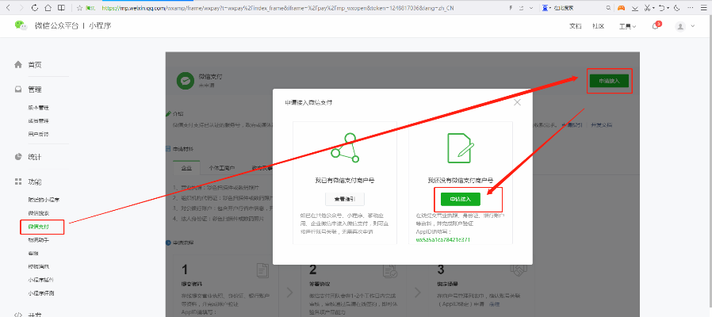Go back using the browser back arrow
Screen dimensions: 712x317
tap(8, 8)
